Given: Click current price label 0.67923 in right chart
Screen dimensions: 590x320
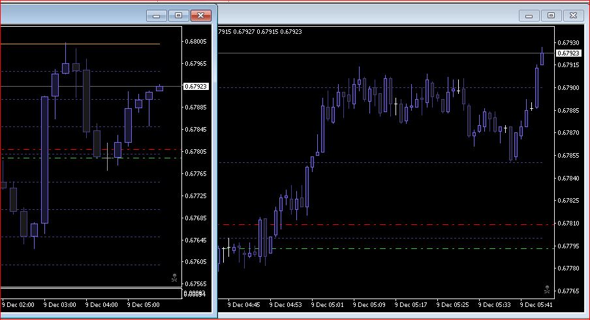Looking at the screenshot, I should click(568, 53).
